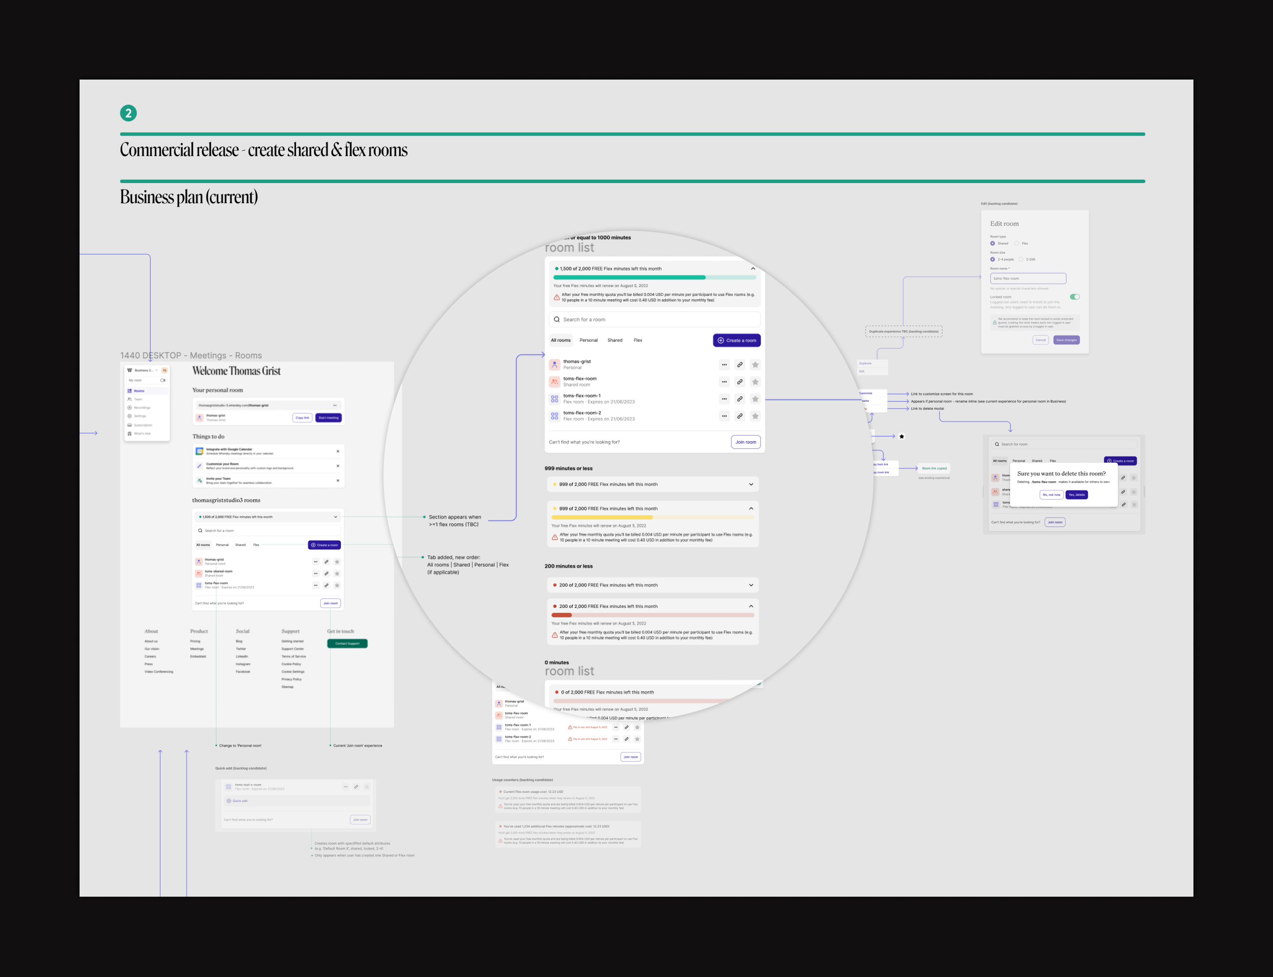
Task: Copy link of toms-flex-room Shared room
Action: tap(740, 382)
